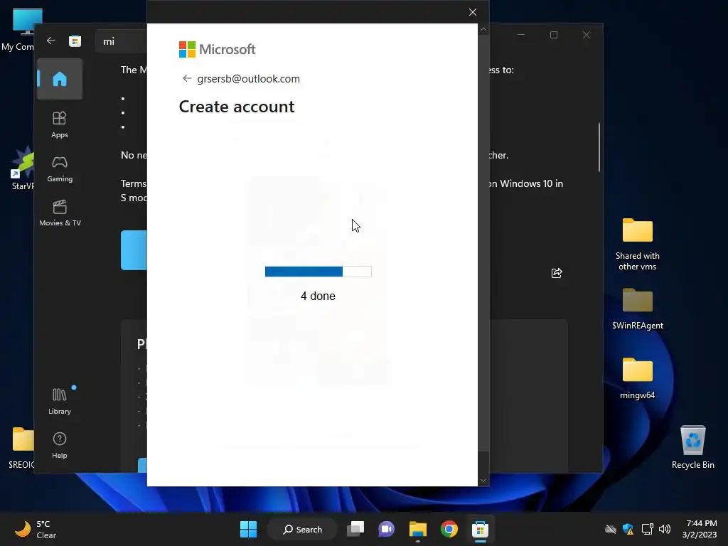
Task: Click the account creation progress bar
Action: (x=318, y=272)
